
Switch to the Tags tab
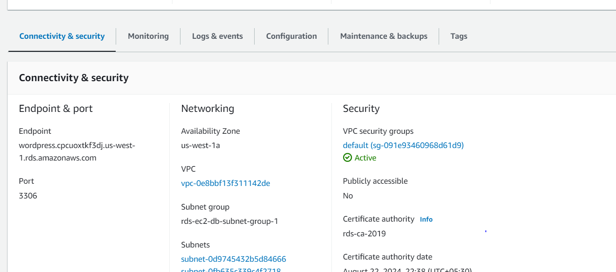459,36
